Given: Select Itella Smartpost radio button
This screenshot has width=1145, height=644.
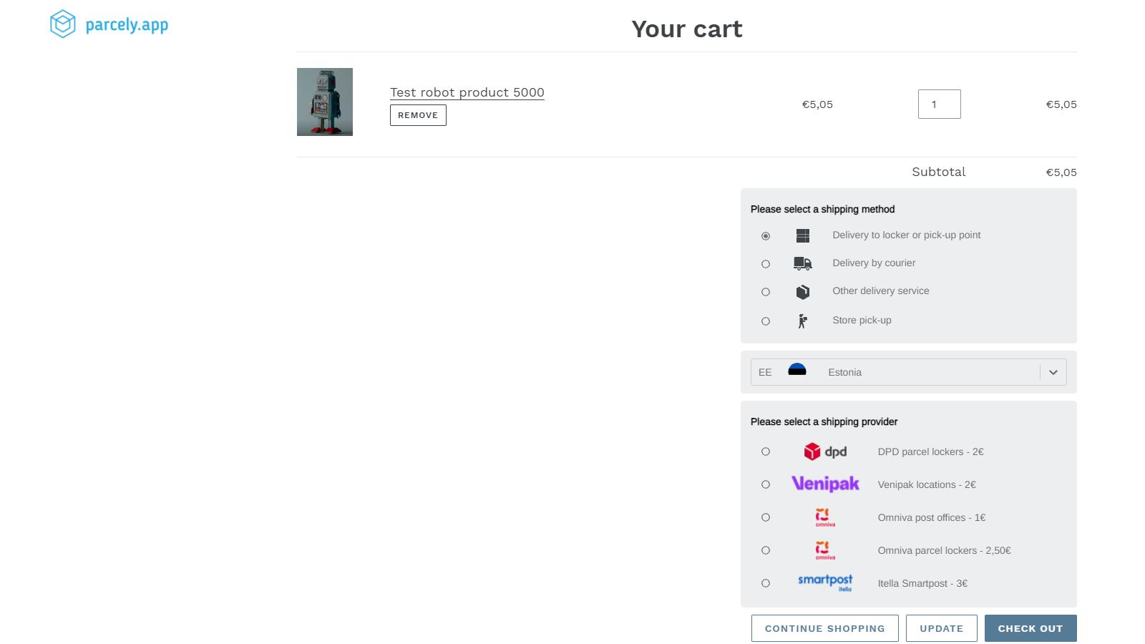Looking at the screenshot, I should pyautogui.click(x=766, y=583).
